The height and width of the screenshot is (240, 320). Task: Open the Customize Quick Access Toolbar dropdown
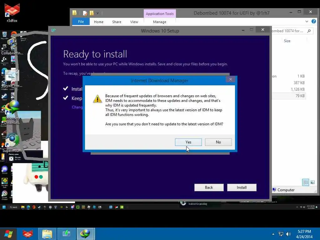click(x=97, y=13)
